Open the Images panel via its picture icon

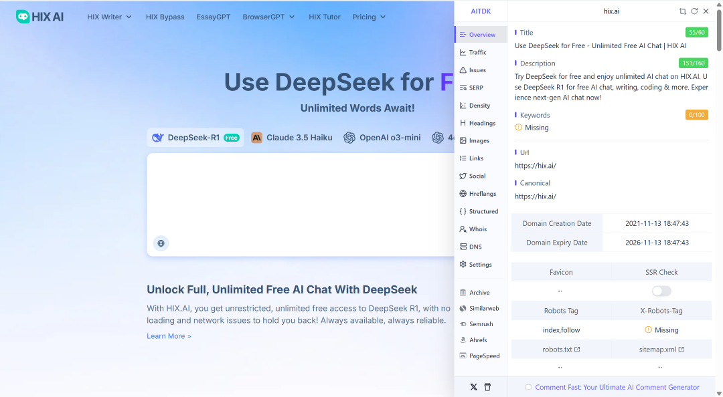tap(463, 140)
